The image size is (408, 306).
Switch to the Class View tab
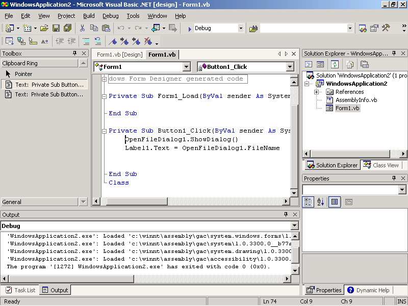(381, 165)
